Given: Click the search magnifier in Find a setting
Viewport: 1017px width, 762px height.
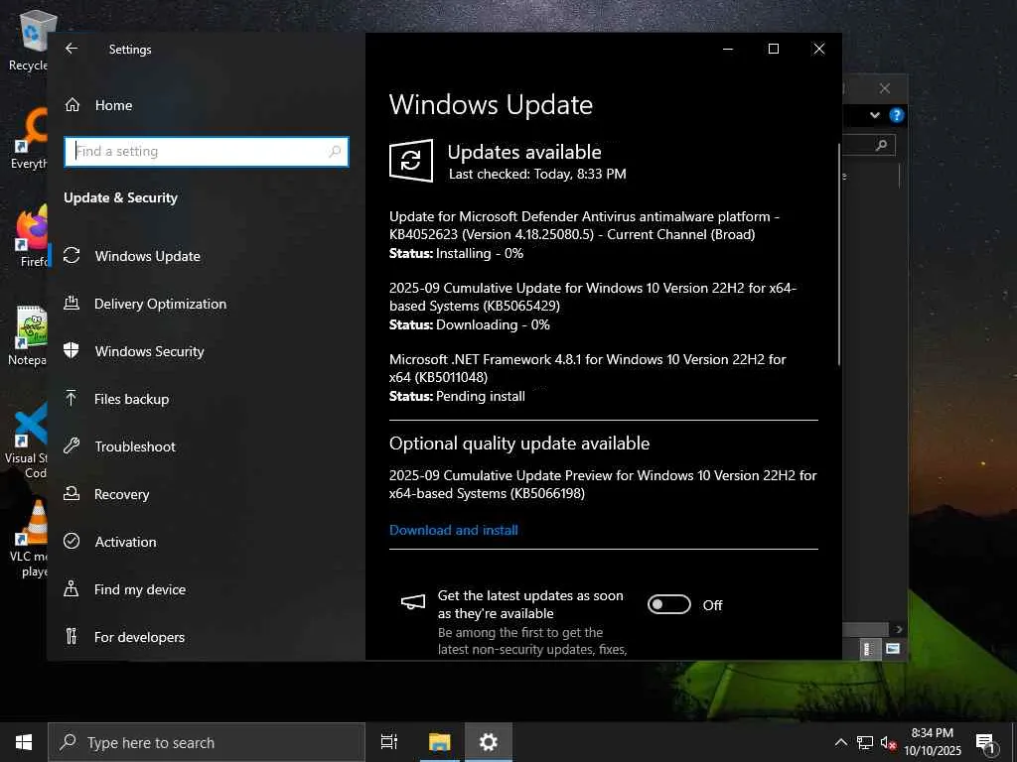Looking at the screenshot, I should [x=335, y=151].
